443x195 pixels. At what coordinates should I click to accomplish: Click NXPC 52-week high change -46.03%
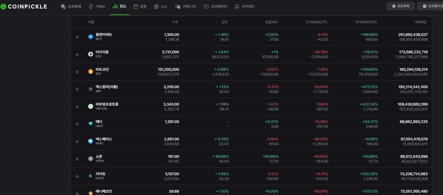coord(320,139)
